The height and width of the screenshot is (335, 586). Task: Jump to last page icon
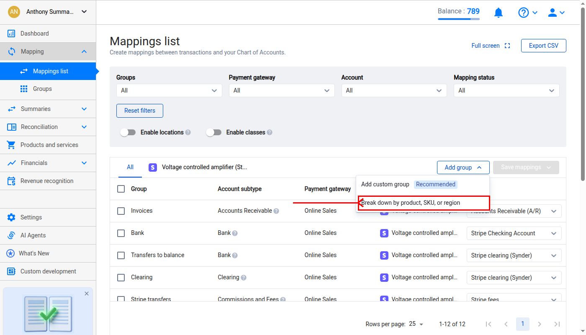point(557,324)
